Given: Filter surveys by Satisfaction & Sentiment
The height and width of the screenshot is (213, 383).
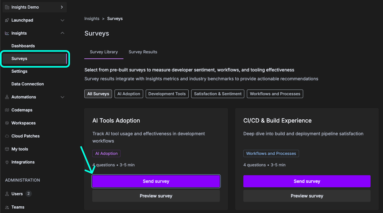Looking at the screenshot, I should (x=218, y=94).
